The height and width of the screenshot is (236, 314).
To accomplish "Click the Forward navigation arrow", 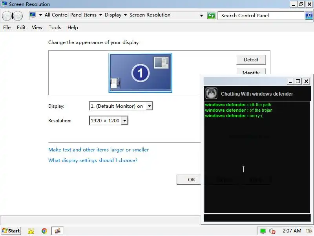I will (18, 16).
